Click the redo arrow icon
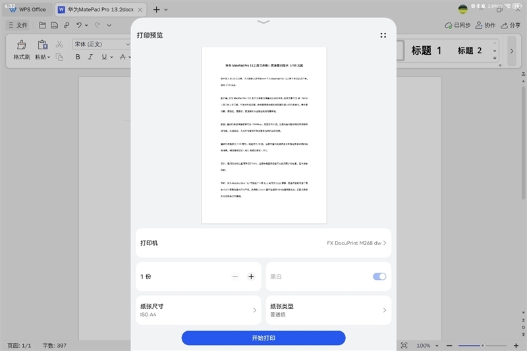 [97, 25]
